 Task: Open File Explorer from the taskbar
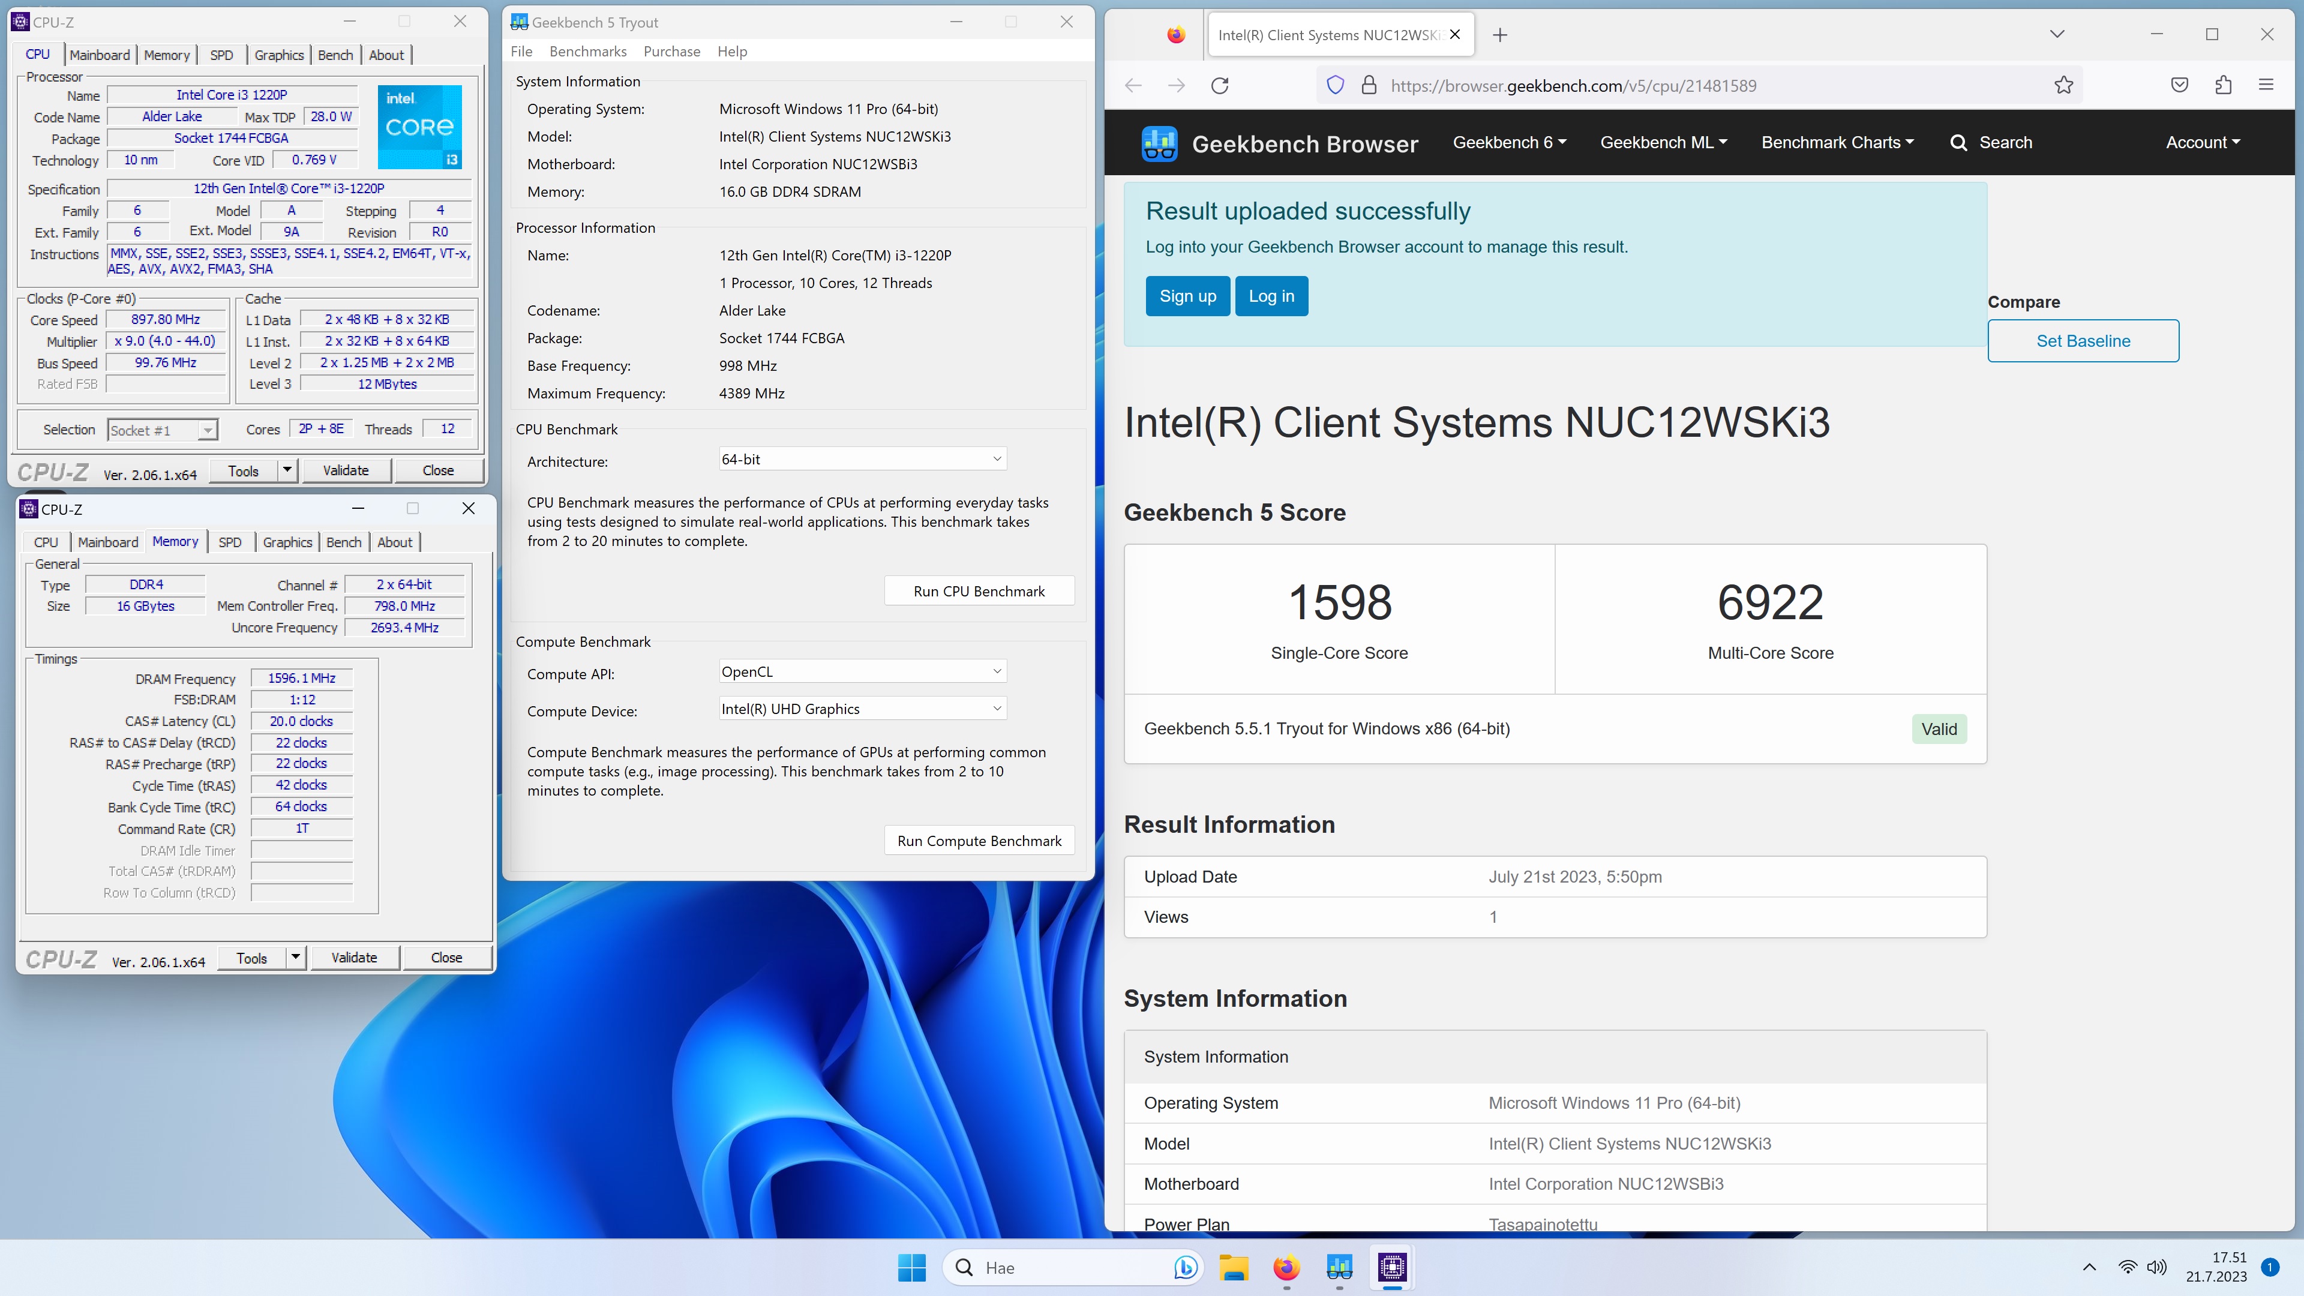[1234, 1267]
